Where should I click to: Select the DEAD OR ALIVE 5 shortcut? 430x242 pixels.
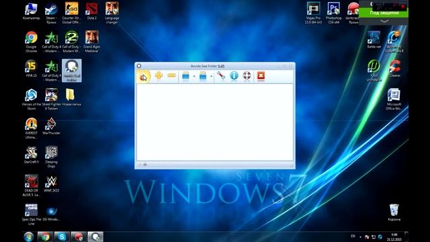coord(32,186)
